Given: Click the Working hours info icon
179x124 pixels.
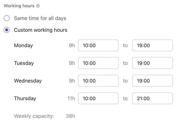Looking at the screenshot, I should (x=38, y=6).
